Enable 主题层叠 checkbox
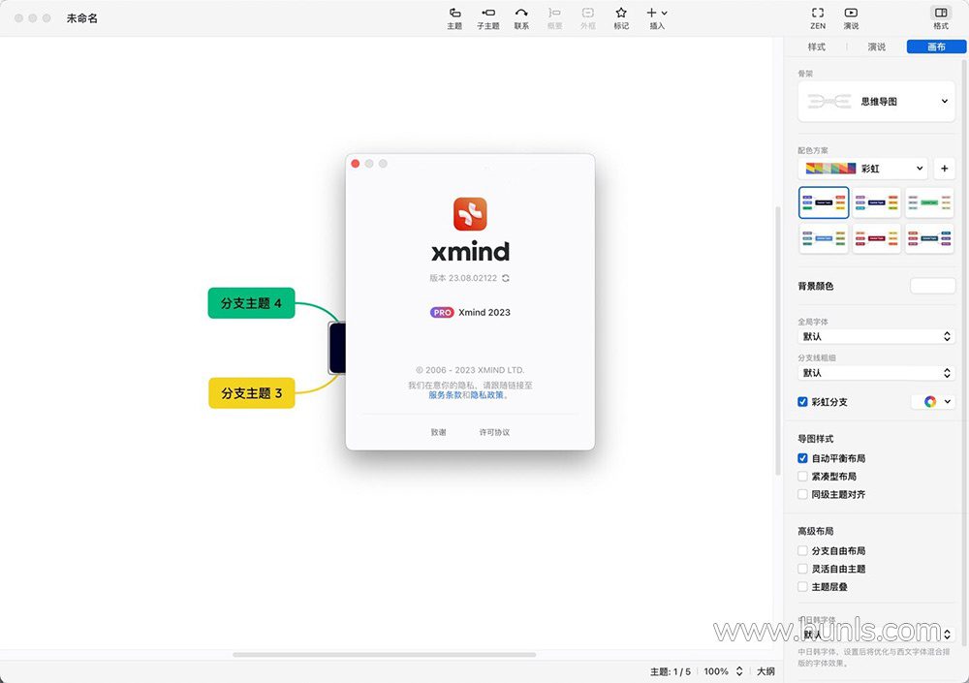This screenshot has height=683, width=969. click(x=802, y=586)
